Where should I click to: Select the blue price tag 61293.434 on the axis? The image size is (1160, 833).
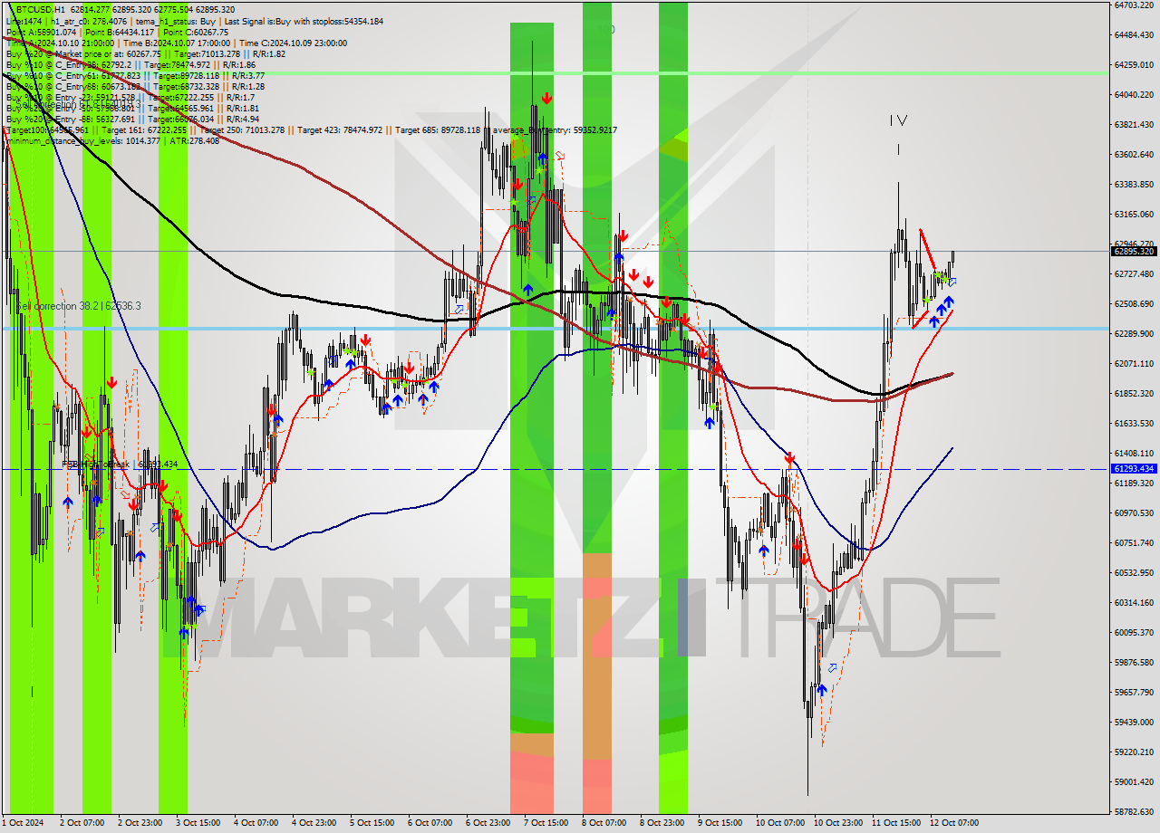[1133, 469]
